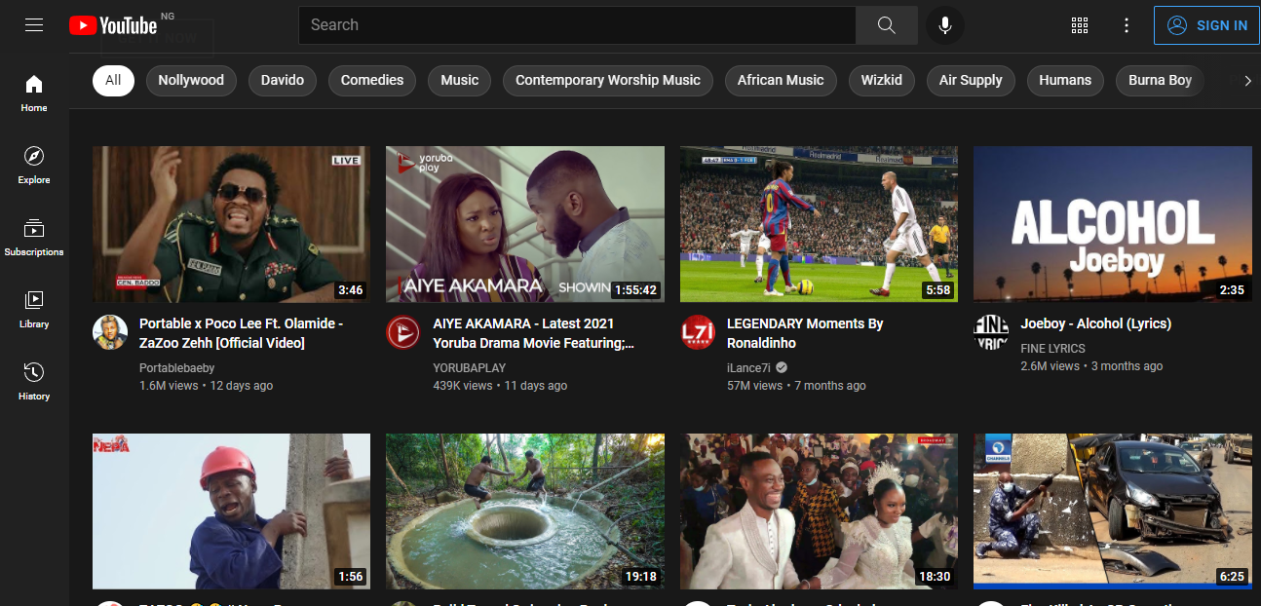Open the YORUBAPLAY channel avatar
The width and height of the screenshot is (1261, 606).
(x=403, y=332)
